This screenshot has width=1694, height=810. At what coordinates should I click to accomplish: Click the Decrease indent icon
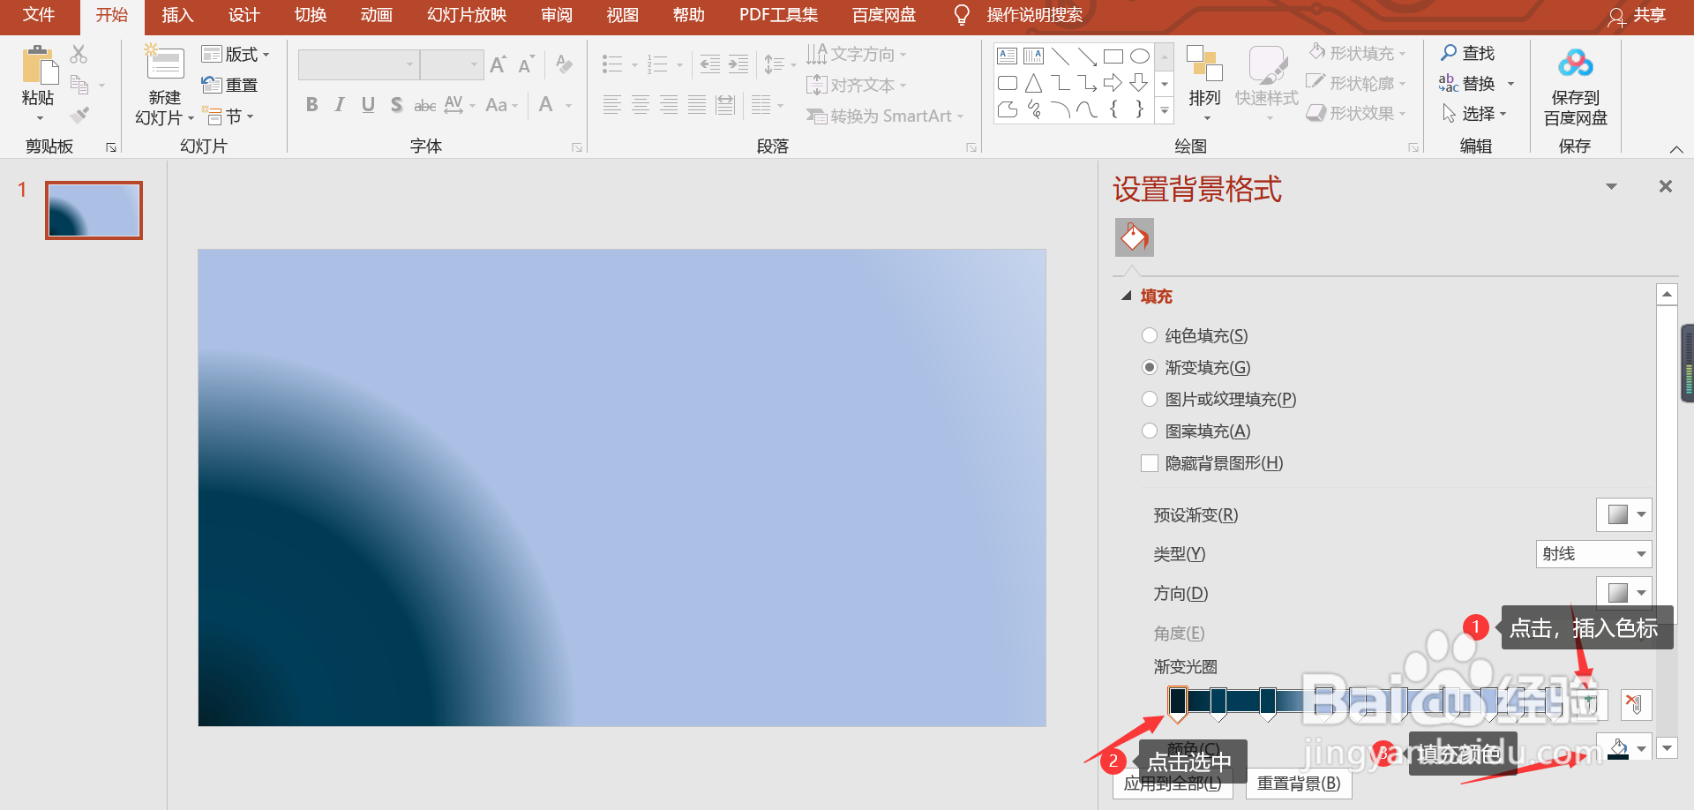pos(710,64)
